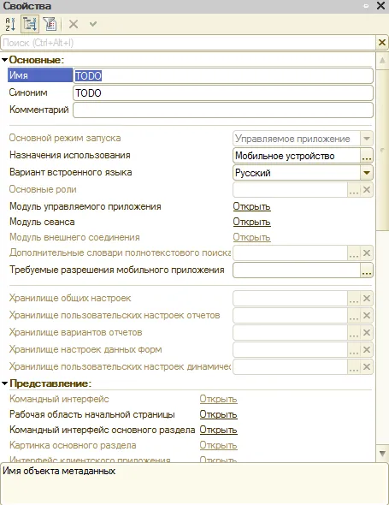Open Модуль внешнего соединения link
Screen dimensions: 389x505
tap(251, 237)
